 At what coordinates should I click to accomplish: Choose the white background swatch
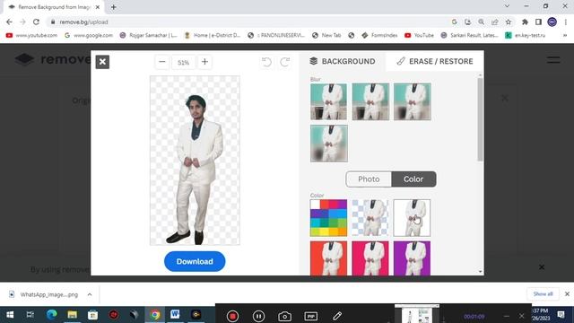(x=413, y=218)
